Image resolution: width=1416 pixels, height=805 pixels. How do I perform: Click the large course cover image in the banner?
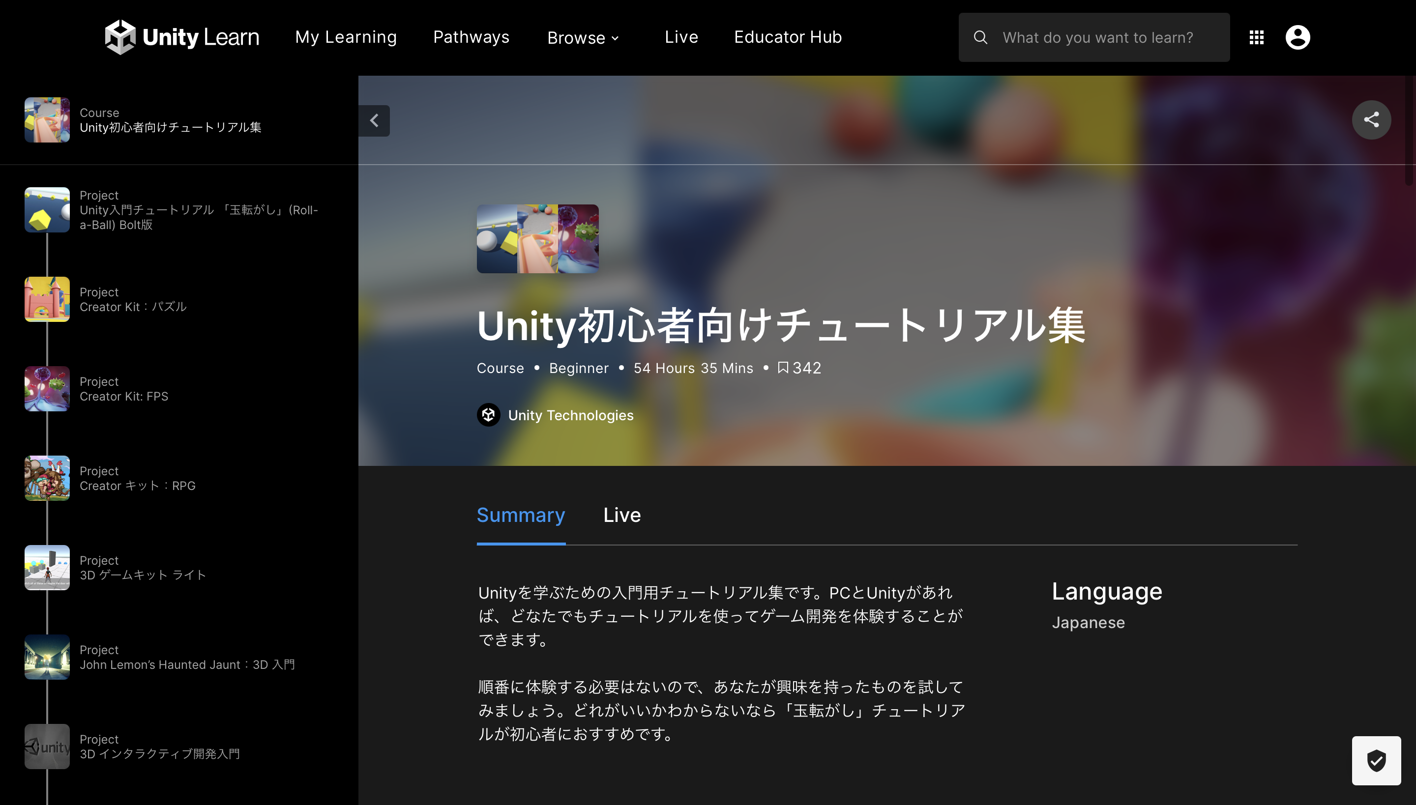538,239
